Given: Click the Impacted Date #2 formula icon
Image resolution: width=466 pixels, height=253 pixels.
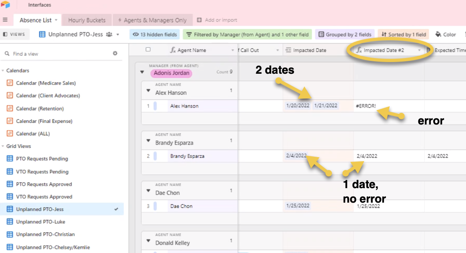Looking at the screenshot, I should (x=359, y=50).
